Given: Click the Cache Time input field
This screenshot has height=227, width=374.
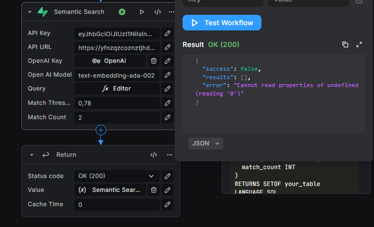Looking at the screenshot, I should pyautogui.click(x=117, y=204).
